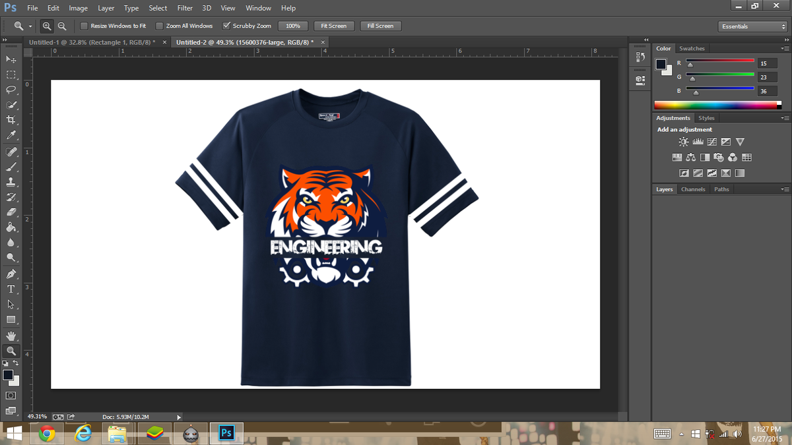792x445 pixels.
Task: Open the 3D panel icon in dock
Action: click(640, 80)
